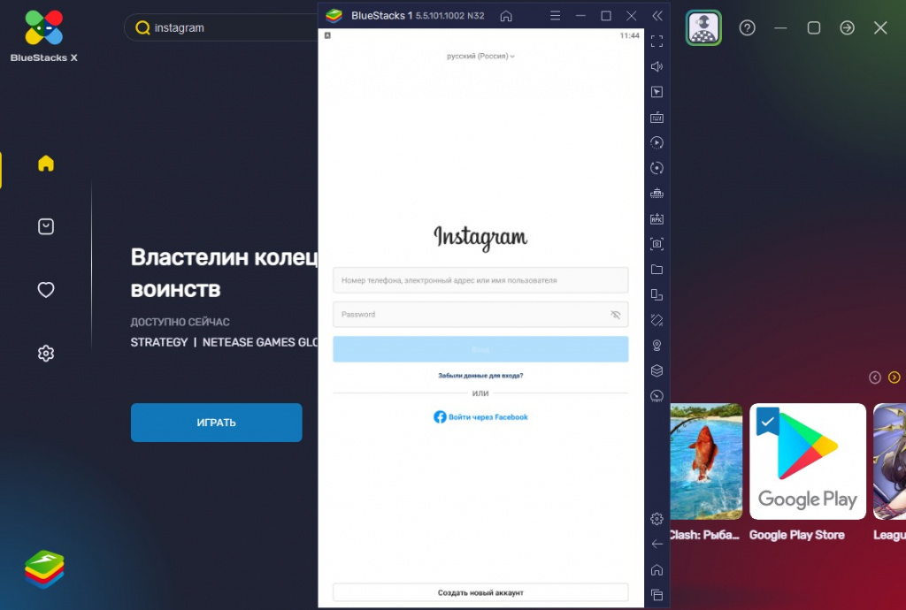Screen dimensions: 906x610
Task: Click the Android back arrow icon
Action: pos(657,545)
